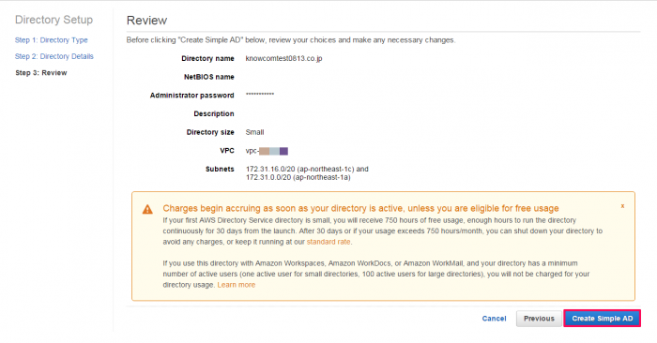Image resolution: width=657 pixels, height=343 pixels.
Task: Dismiss the charges warning with x
Action: click(622, 206)
